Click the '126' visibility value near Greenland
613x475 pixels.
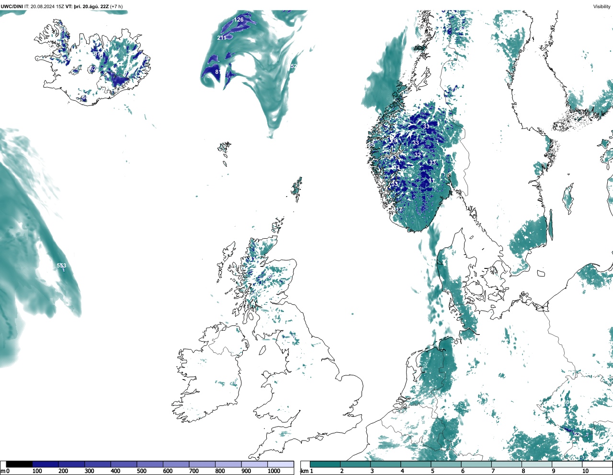coord(238,20)
